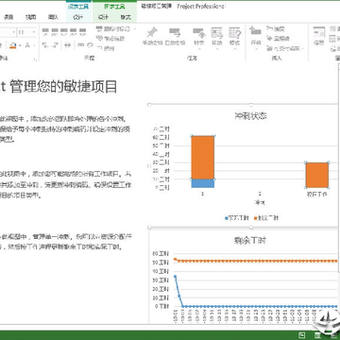
Task: Open the Chart Tools 格式 (Format) tab
Action: [126, 17]
